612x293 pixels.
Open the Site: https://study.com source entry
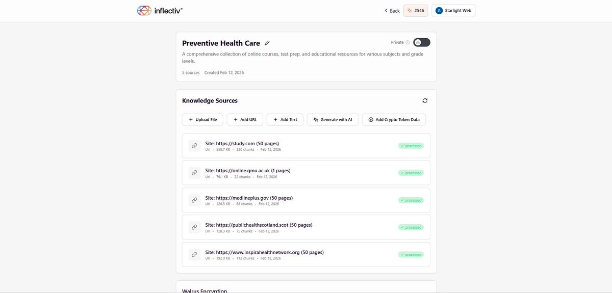click(306, 146)
